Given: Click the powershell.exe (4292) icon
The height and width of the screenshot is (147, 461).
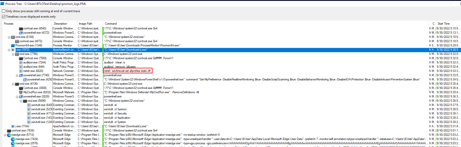Looking at the screenshot, I should click(25, 80).
